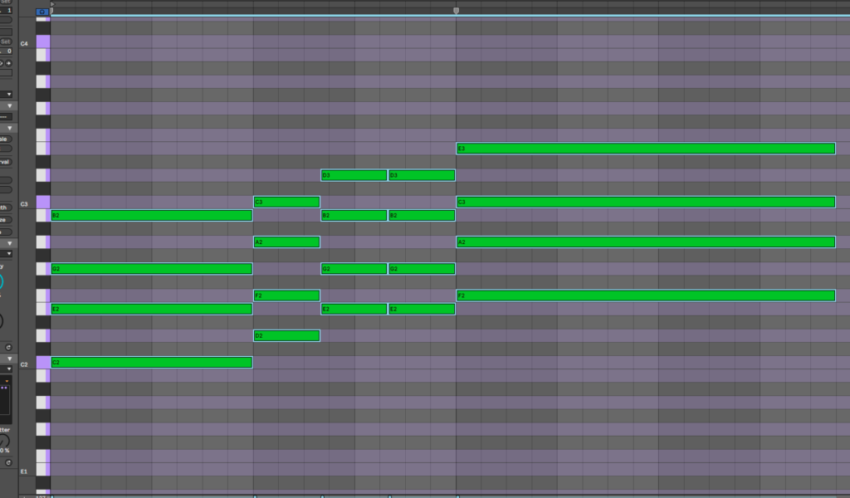Image resolution: width=850 pixels, height=498 pixels.
Task: Select the D2 note
Action: (x=286, y=335)
